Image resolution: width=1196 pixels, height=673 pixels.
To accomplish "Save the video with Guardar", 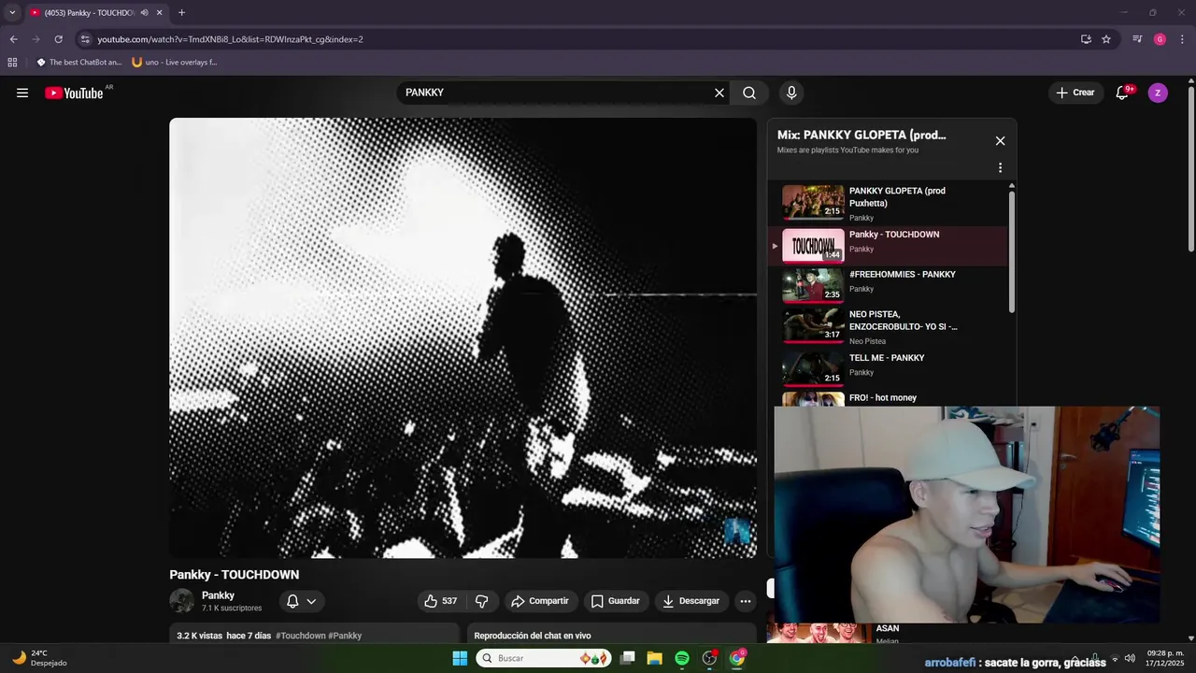I will tap(616, 601).
